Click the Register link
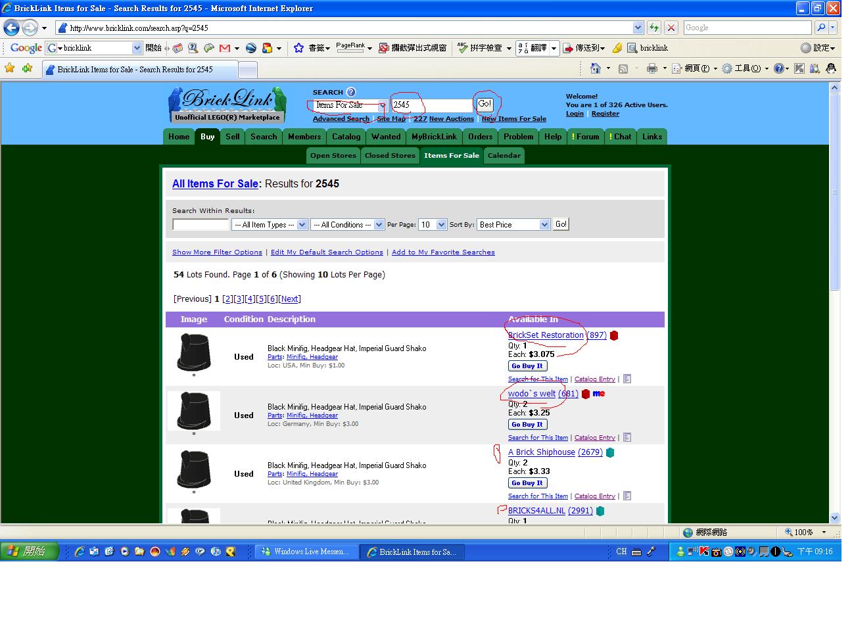The width and height of the screenshot is (852, 639). (605, 114)
